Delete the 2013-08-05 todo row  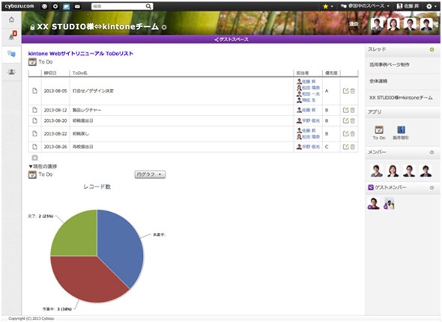(352, 91)
